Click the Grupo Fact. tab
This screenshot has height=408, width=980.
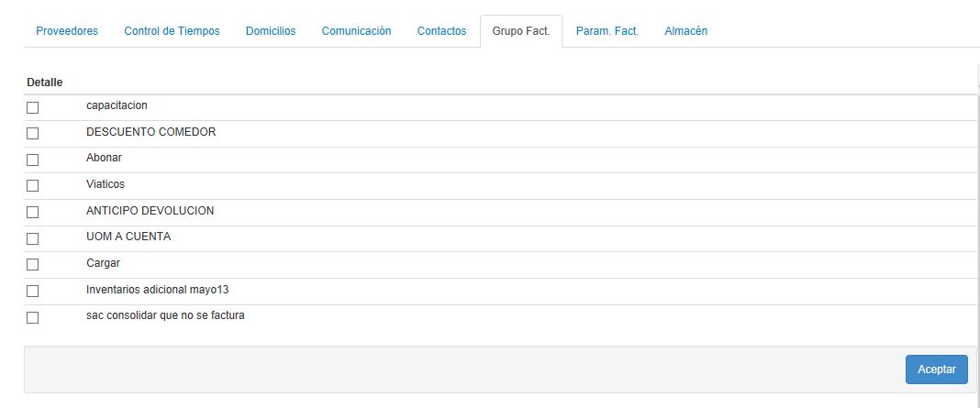pyautogui.click(x=521, y=31)
